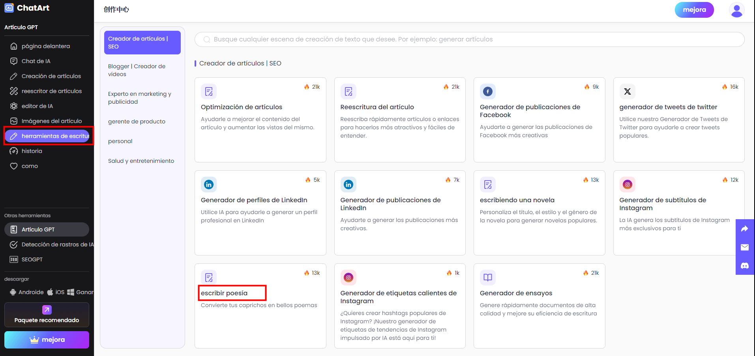Viewport: 755px width, 356px height.
Task: Click the X icon on twitter tweets card
Action: tap(628, 91)
